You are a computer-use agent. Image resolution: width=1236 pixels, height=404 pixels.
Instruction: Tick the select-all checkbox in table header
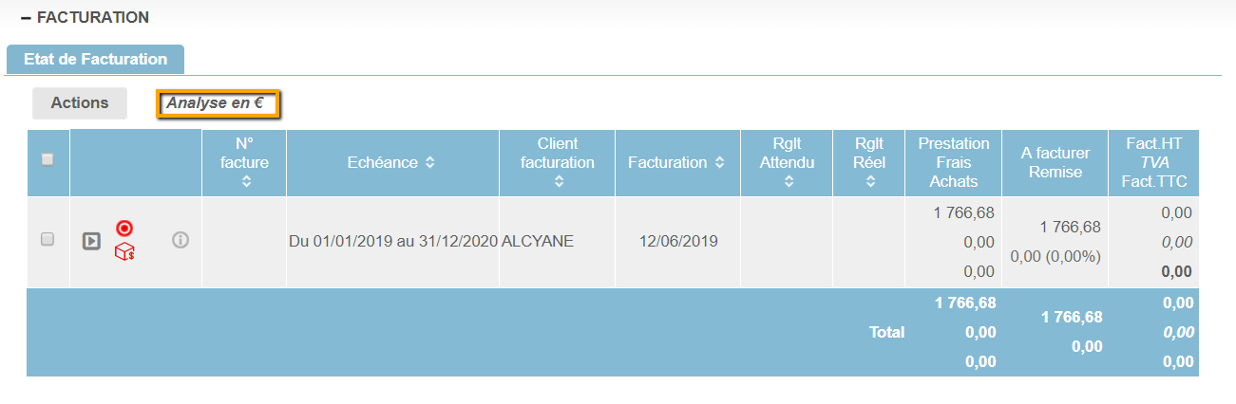point(48,160)
